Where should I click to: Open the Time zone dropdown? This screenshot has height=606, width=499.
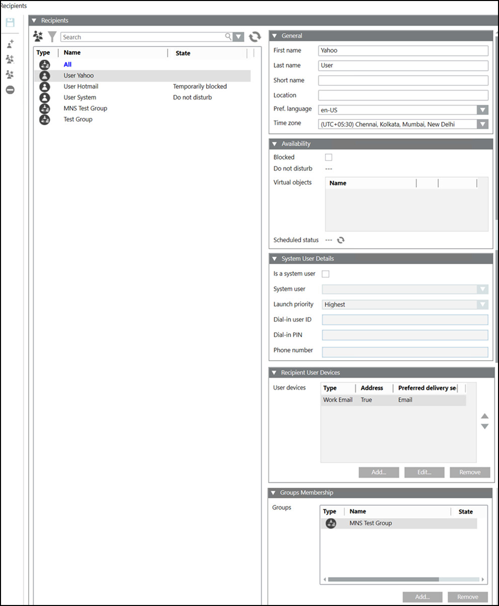482,124
